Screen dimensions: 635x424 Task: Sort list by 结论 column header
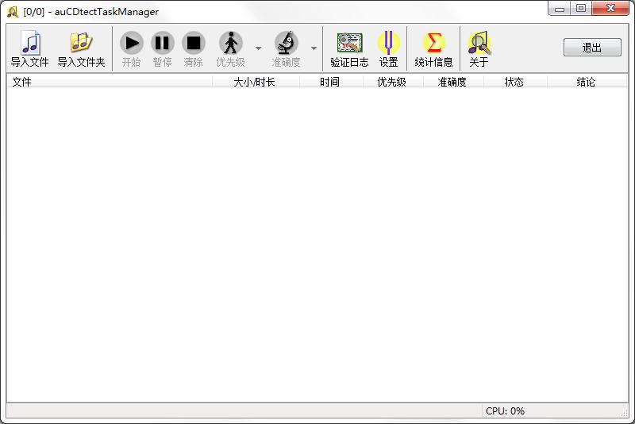[x=586, y=82]
